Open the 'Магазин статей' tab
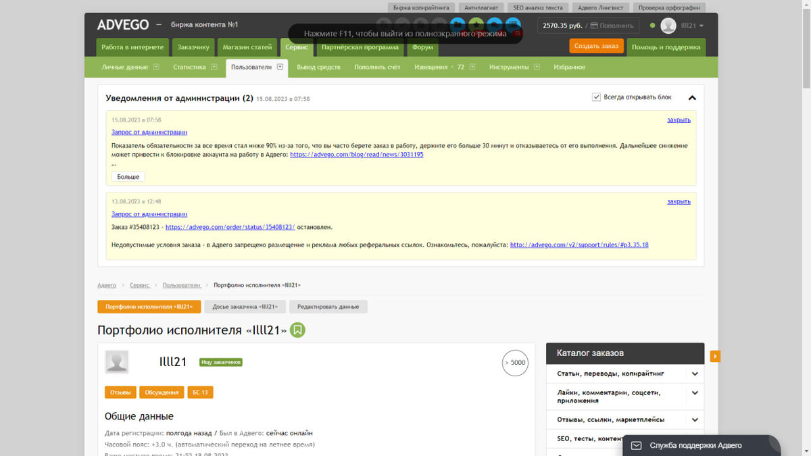Image resolution: width=811 pixels, height=456 pixels. point(247,47)
